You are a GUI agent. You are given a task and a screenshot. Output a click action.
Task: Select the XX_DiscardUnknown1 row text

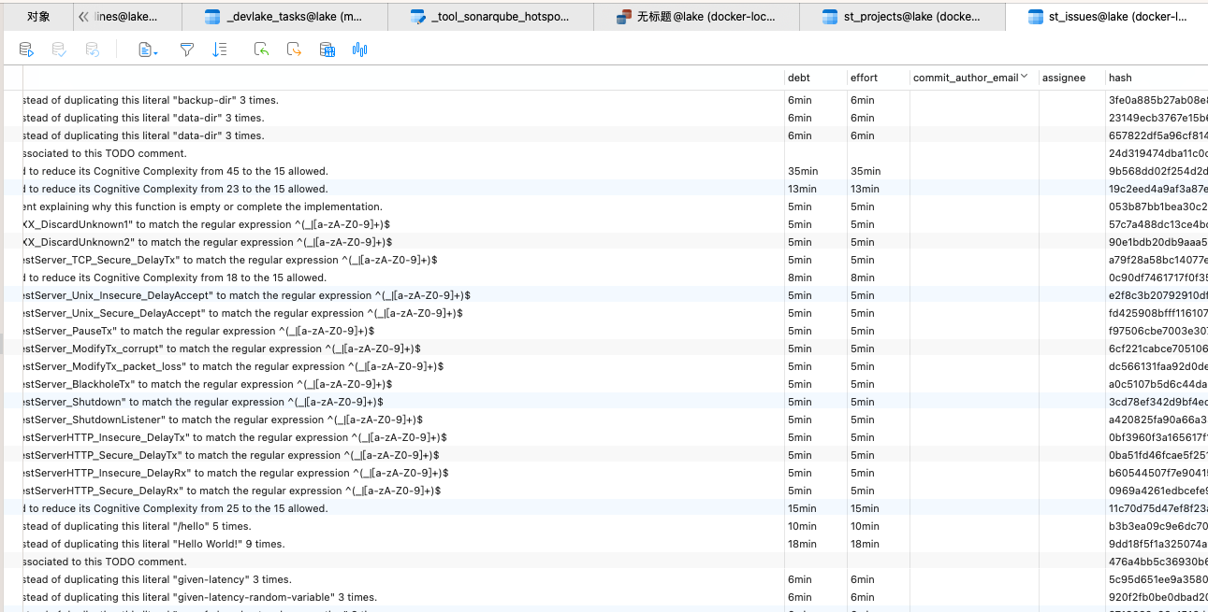[x=208, y=224]
